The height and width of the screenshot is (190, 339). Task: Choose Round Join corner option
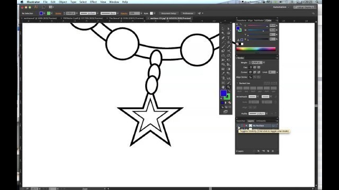[x=255, y=72]
